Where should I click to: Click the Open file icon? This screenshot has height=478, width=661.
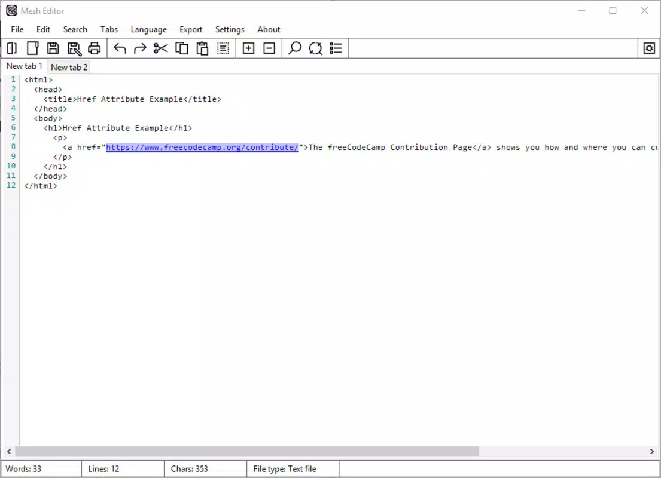12,48
